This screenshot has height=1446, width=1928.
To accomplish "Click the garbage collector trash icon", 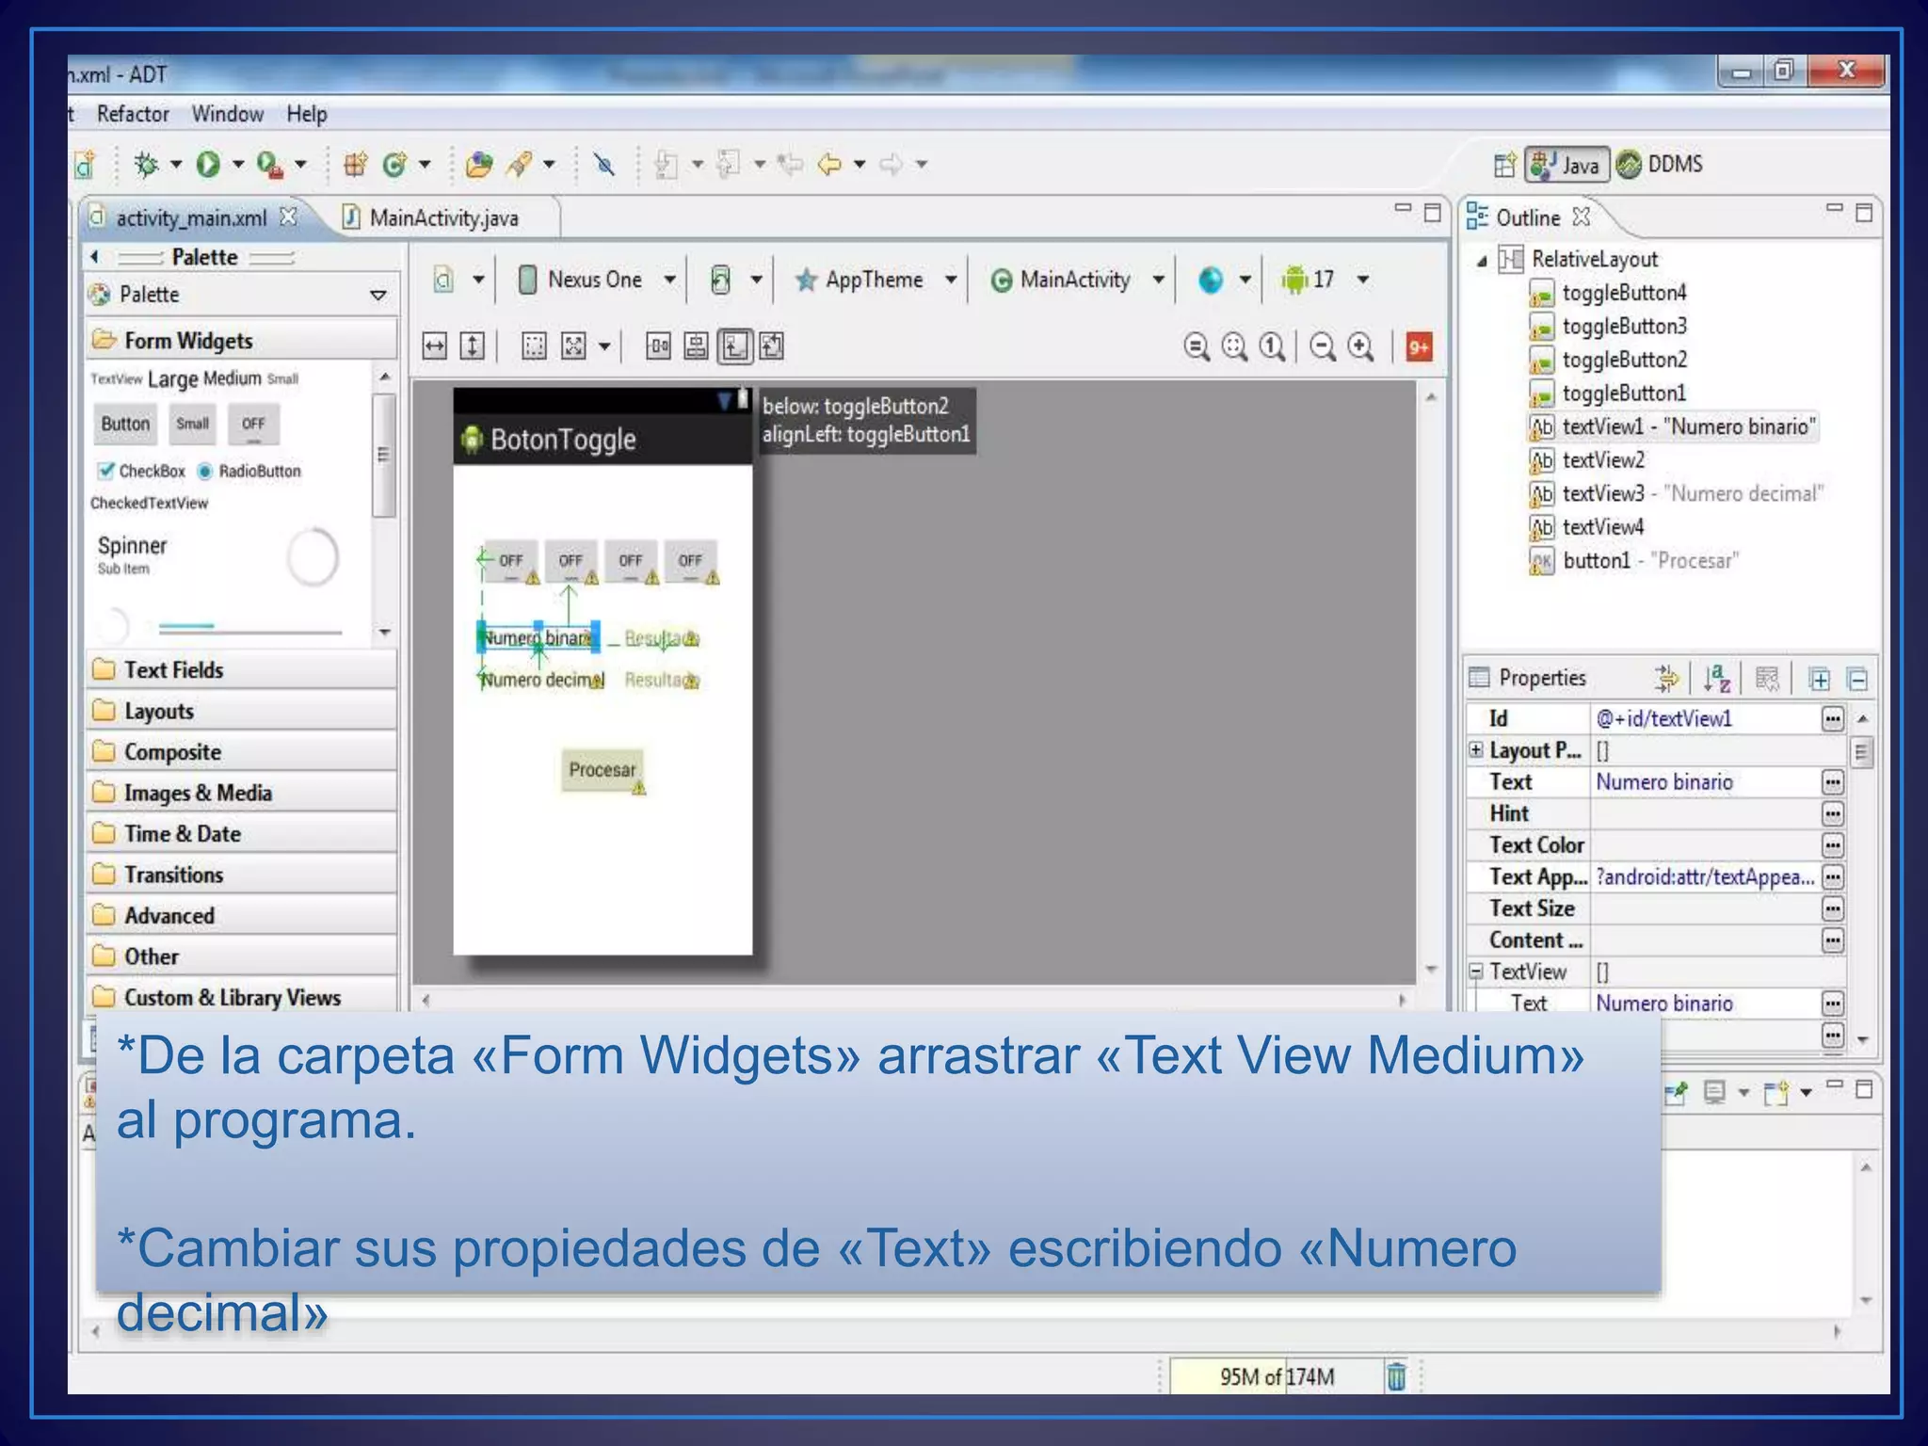I will tap(1396, 1376).
